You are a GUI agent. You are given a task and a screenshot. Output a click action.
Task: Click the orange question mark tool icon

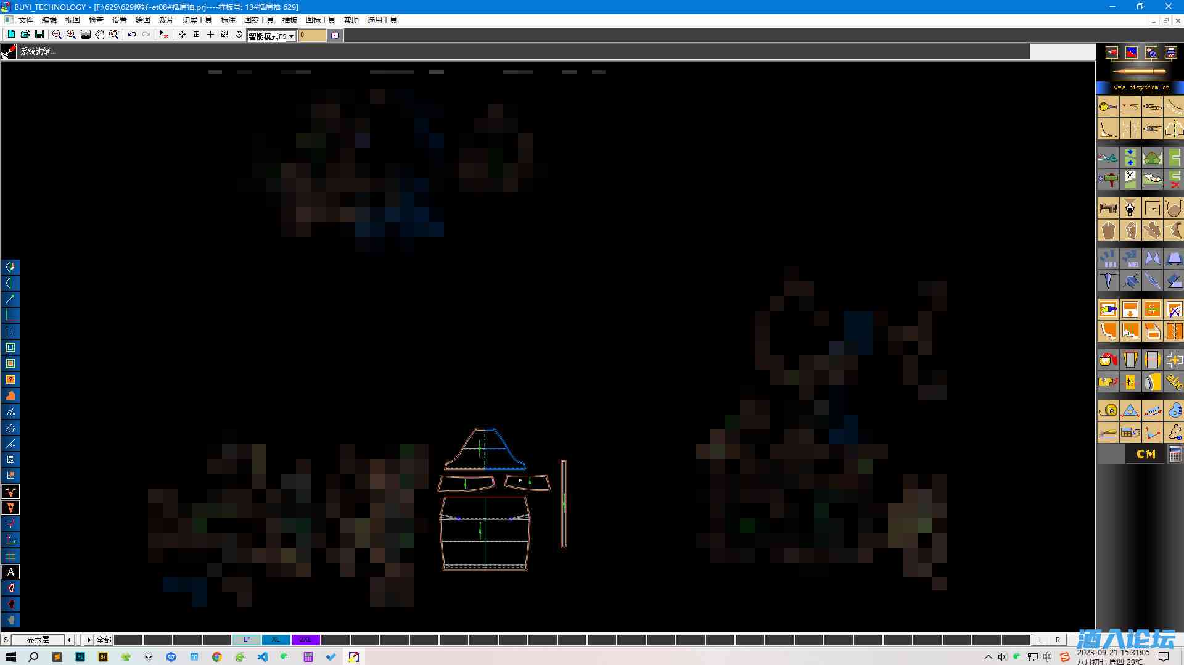coord(10,379)
